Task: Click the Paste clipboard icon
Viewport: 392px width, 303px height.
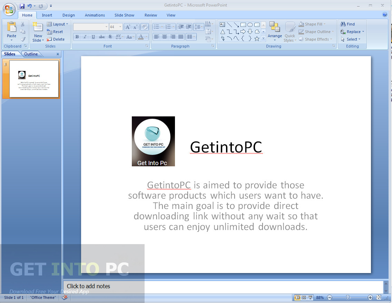Action: 11,27
